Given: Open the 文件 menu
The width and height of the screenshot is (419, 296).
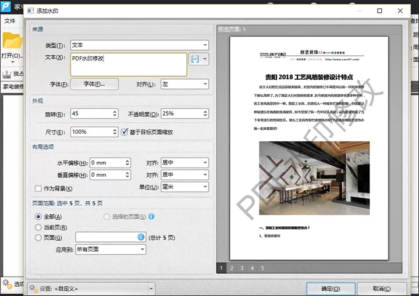Looking at the screenshot, I should click(10, 21).
